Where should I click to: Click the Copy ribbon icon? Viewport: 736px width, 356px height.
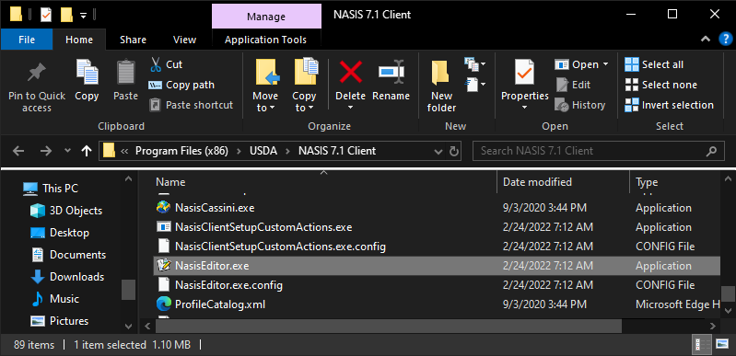(x=87, y=73)
